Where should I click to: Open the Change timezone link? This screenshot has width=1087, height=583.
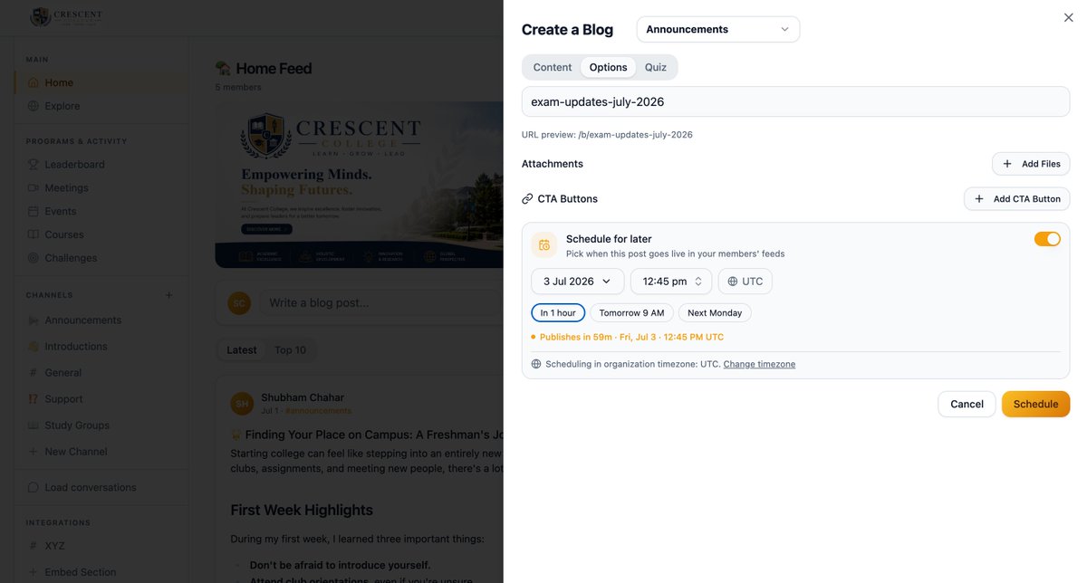click(759, 364)
